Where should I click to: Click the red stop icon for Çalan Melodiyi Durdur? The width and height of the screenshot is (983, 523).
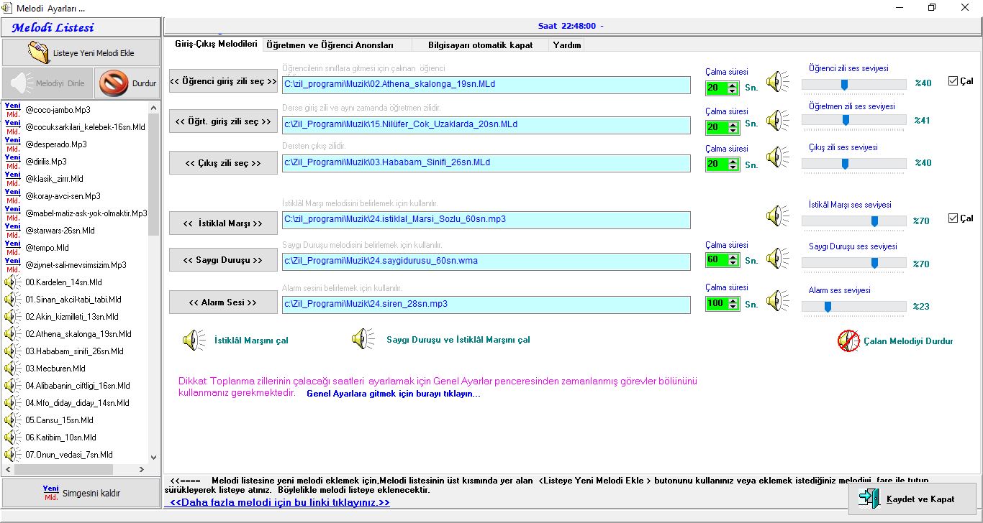tap(848, 341)
